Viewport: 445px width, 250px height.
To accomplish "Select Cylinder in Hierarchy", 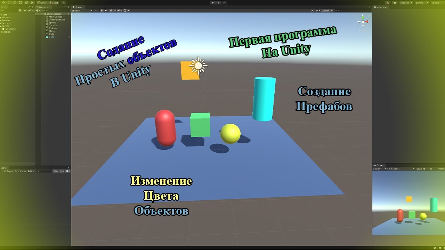I will click(51, 28).
